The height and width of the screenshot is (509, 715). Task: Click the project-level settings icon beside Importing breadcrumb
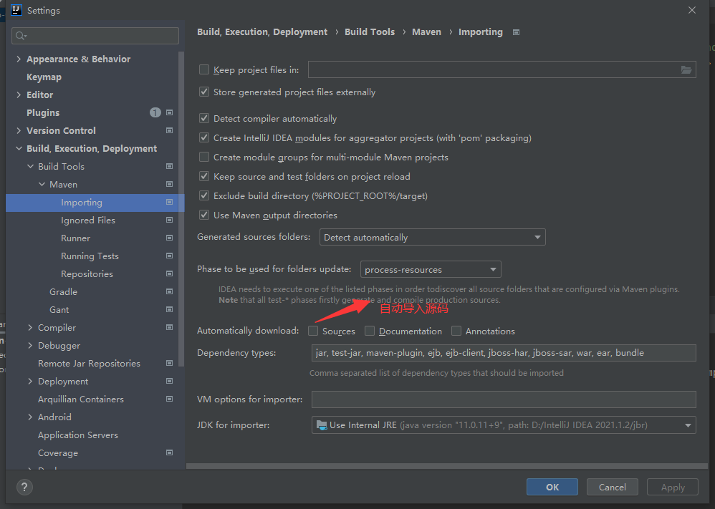coord(516,32)
